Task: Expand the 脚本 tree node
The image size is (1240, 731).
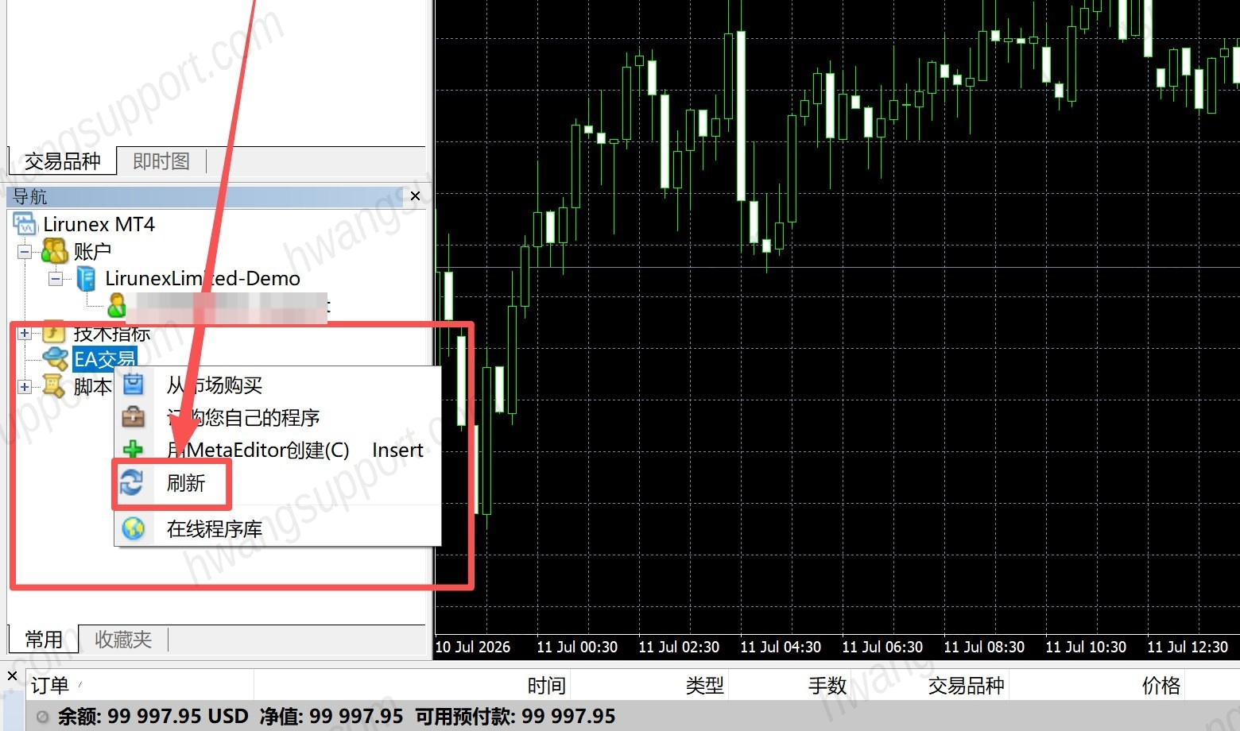Action: point(25,387)
